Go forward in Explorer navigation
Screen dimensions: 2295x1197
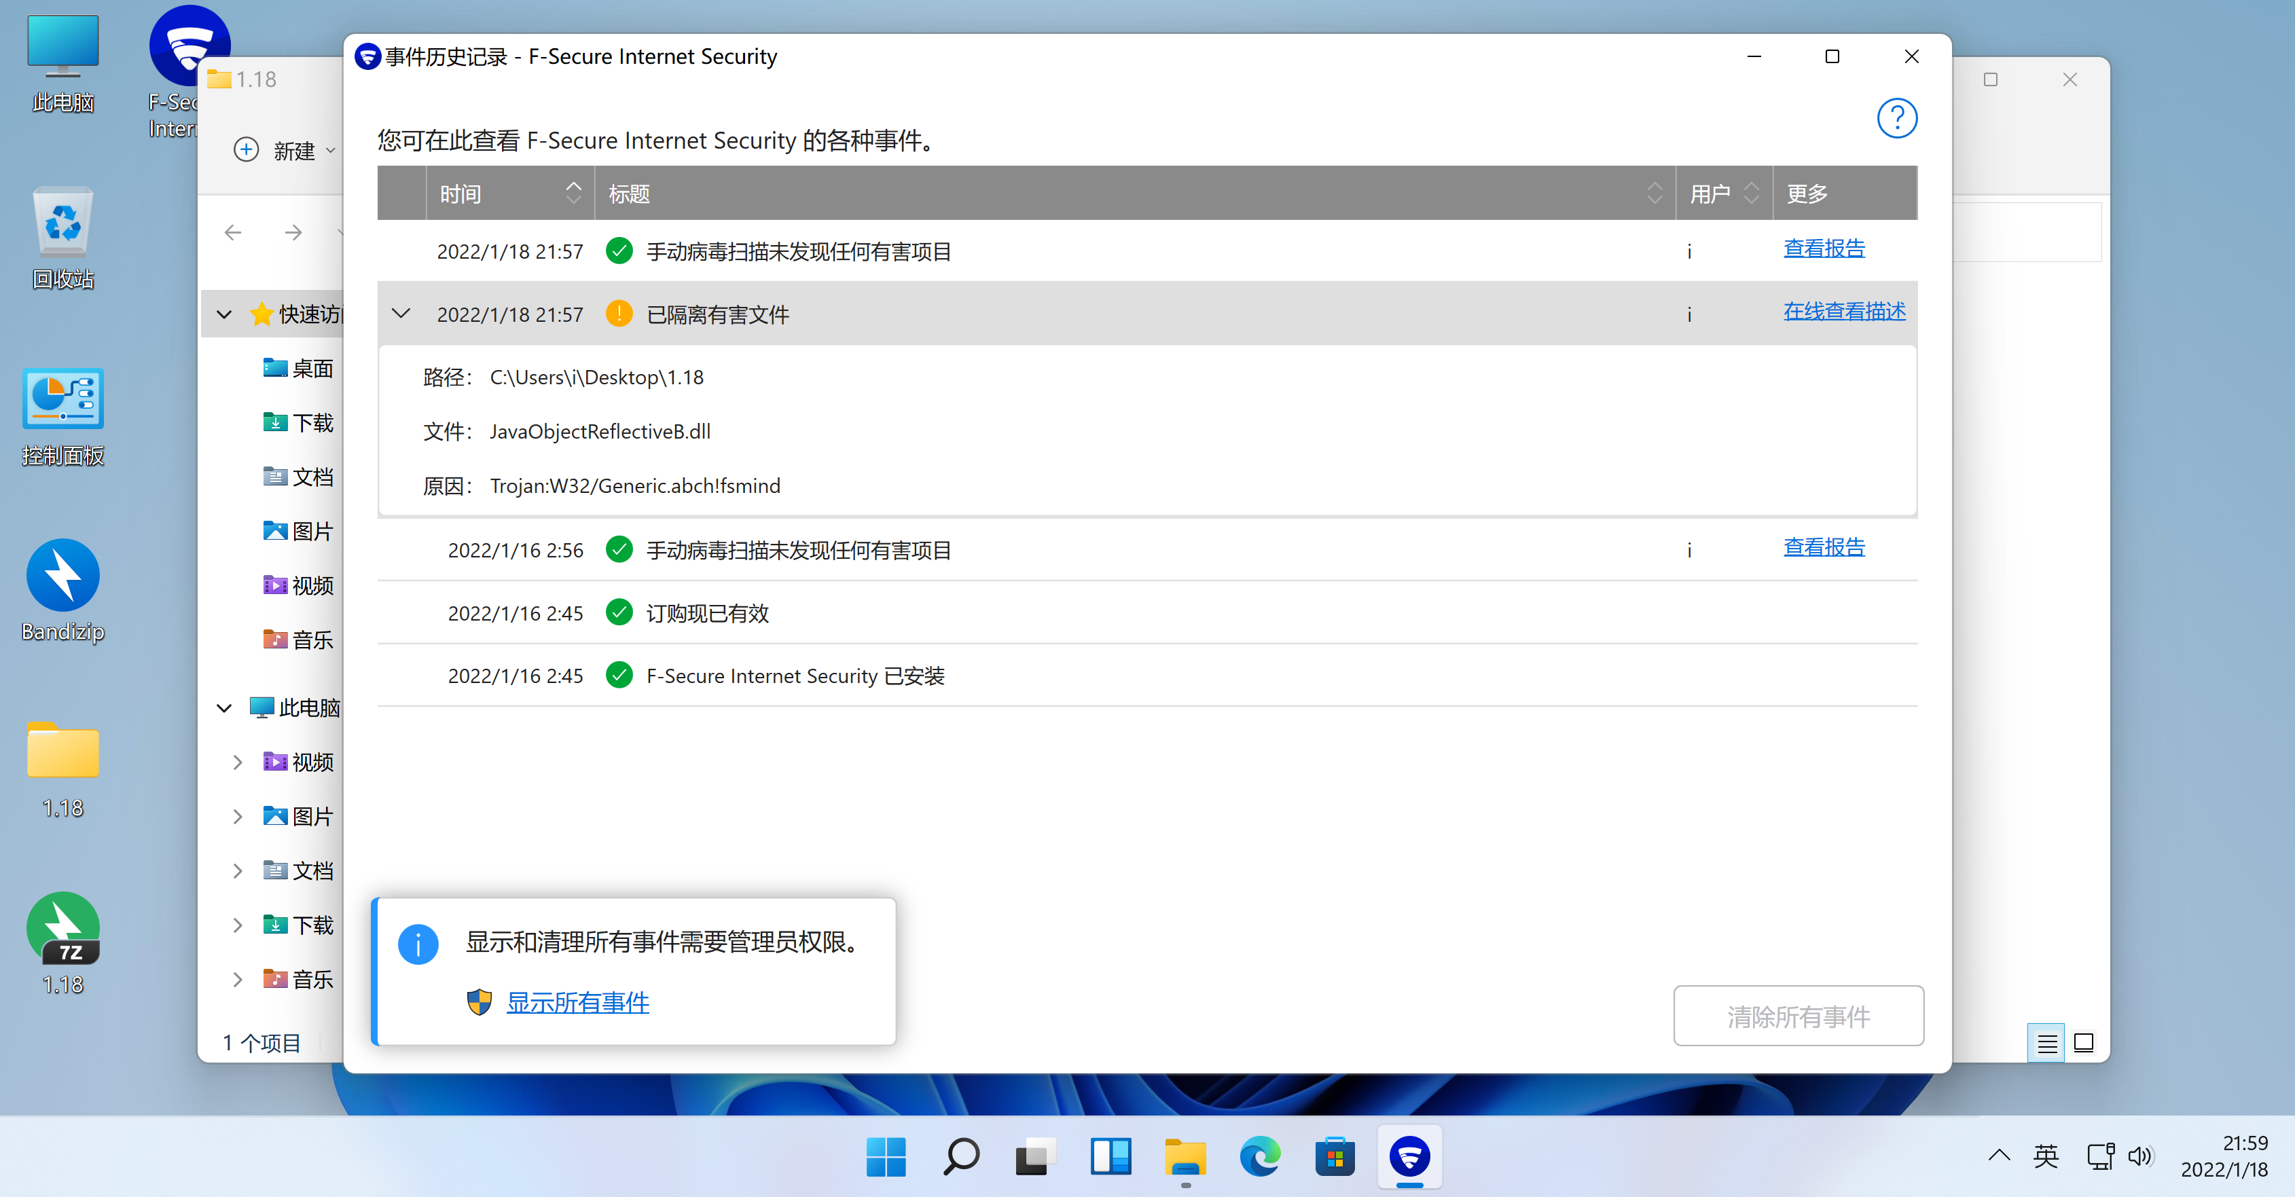point(293,232)
